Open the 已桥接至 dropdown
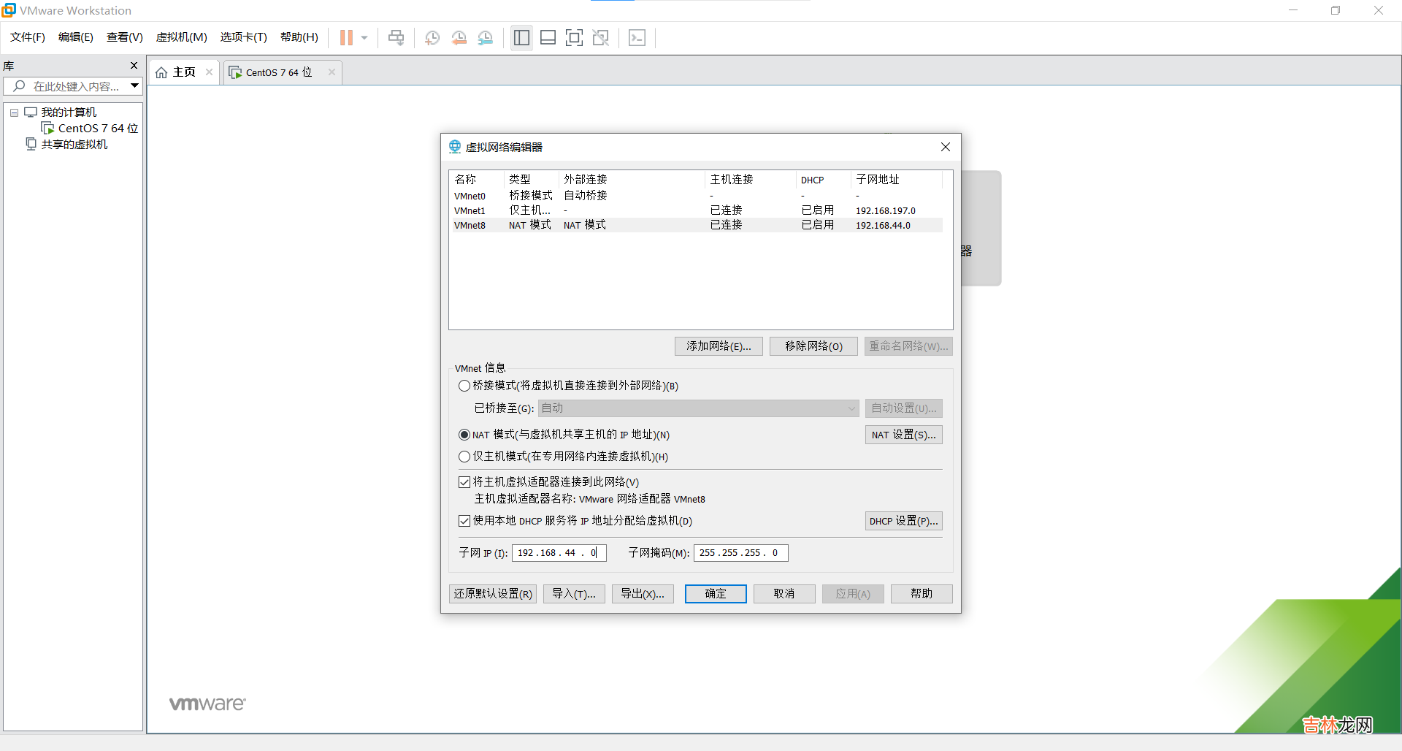Viewport: 1402px width, 751px height. tap(699, 408)
